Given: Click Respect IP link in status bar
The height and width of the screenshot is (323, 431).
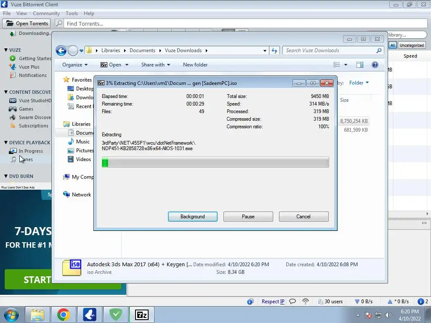Looking at the screenshot, I should (273, 302).
